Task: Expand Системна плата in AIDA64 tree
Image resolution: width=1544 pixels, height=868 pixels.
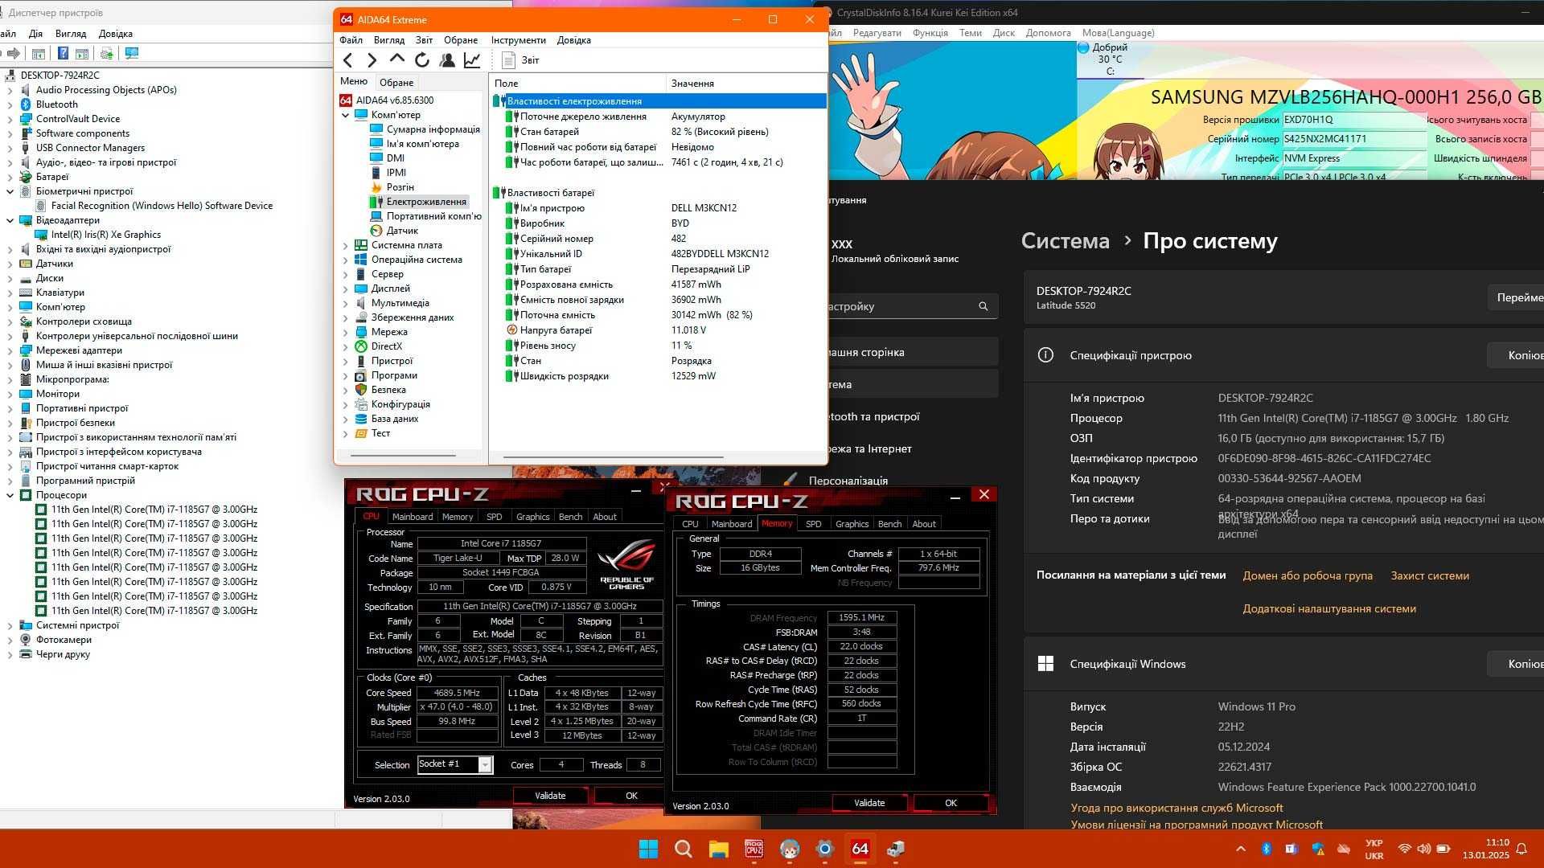Action: pyautogui.click(x=346, y=245)
